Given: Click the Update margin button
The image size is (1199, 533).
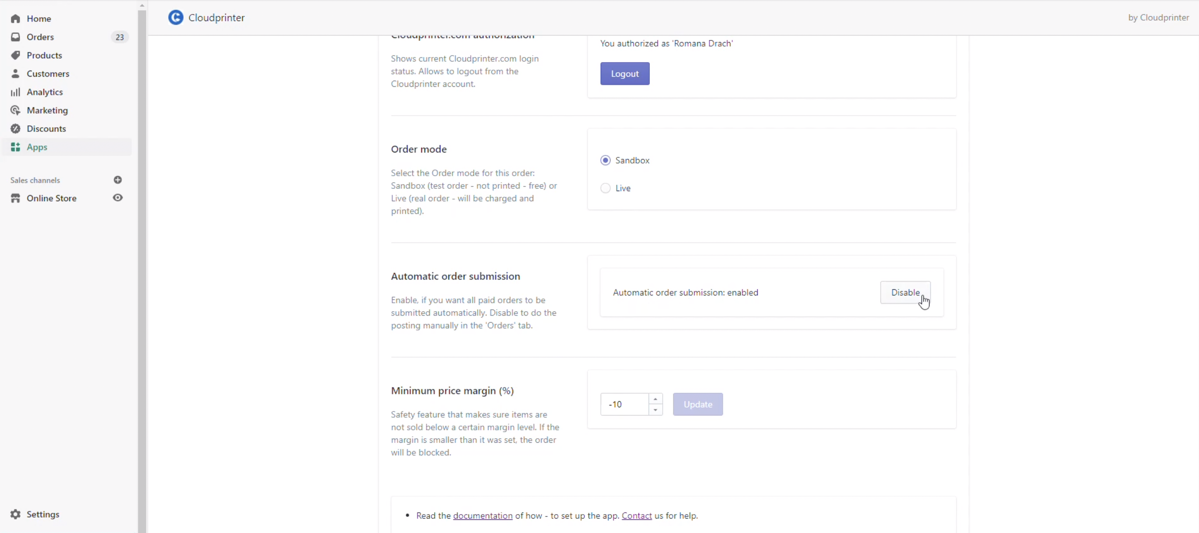Looking at the screenshot, I should click(x=698, y=404).
